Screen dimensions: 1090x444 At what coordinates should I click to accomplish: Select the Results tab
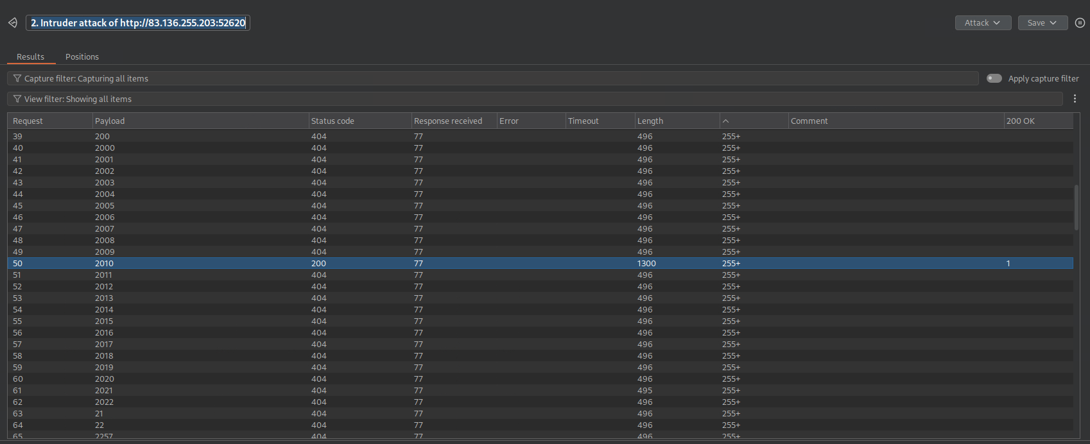[31, 57]
